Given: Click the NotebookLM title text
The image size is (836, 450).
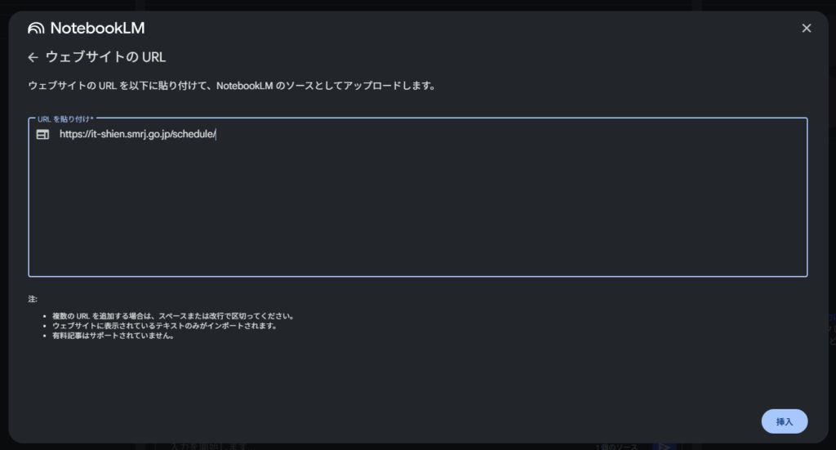Looking at the screenshot, I should point(97,29).
